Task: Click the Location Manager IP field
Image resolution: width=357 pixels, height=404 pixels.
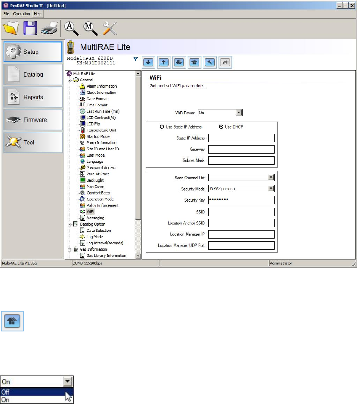Action: [241, 234]
